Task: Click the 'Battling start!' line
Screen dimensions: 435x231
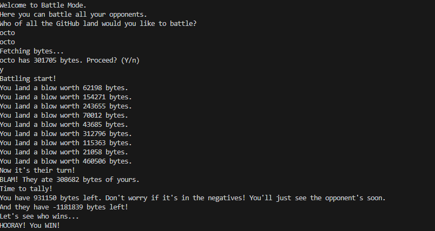Action: pos(28,79)
